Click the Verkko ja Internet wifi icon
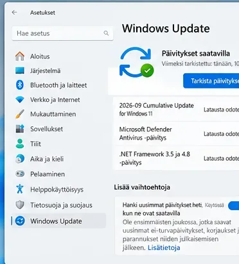Image resolution: width=239 pixels, height=264 pixels. coord(20,99)
